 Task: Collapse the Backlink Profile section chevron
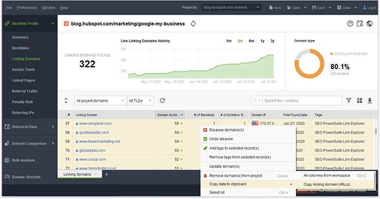coord(52,23)
